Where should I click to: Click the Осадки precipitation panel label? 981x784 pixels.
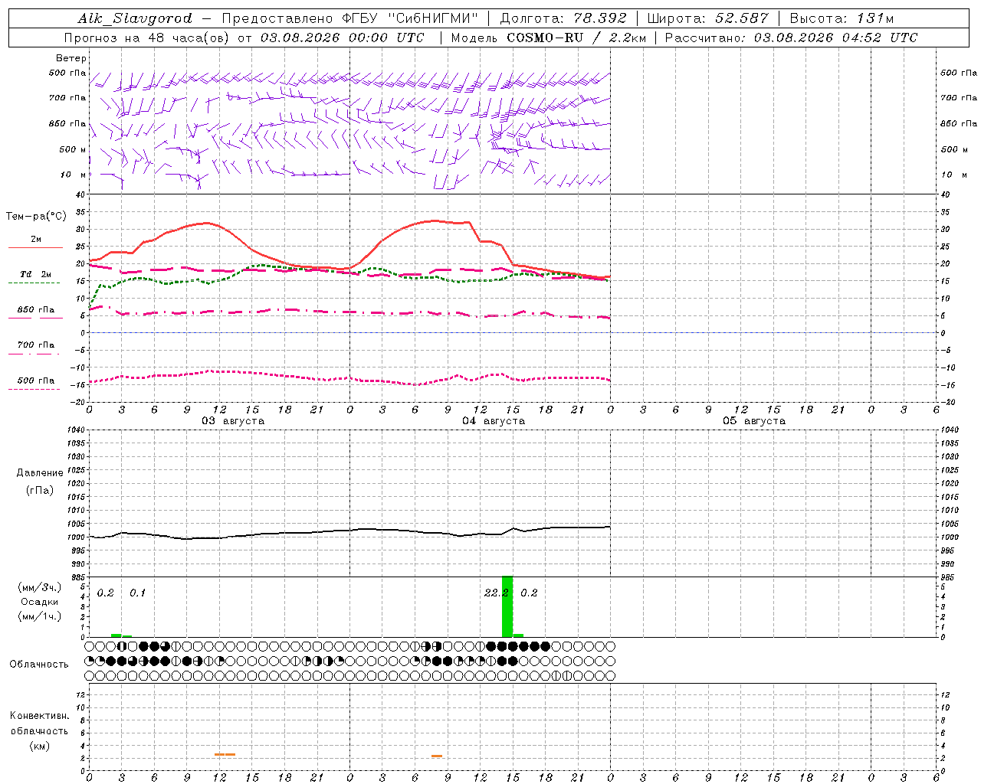[x=40, y=602]
